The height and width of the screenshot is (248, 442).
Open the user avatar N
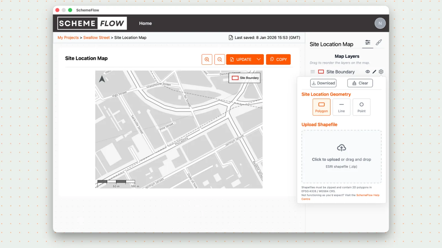point(380,23)
